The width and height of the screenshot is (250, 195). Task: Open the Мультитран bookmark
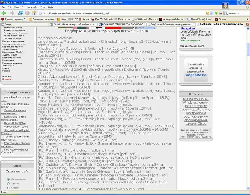point(122,19)
